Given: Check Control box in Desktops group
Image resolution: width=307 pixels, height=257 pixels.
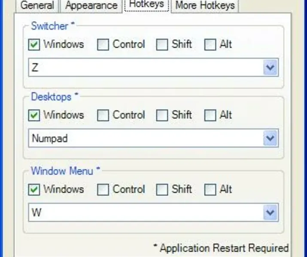Looking at the screenshot, I should [x=103, y=115].
